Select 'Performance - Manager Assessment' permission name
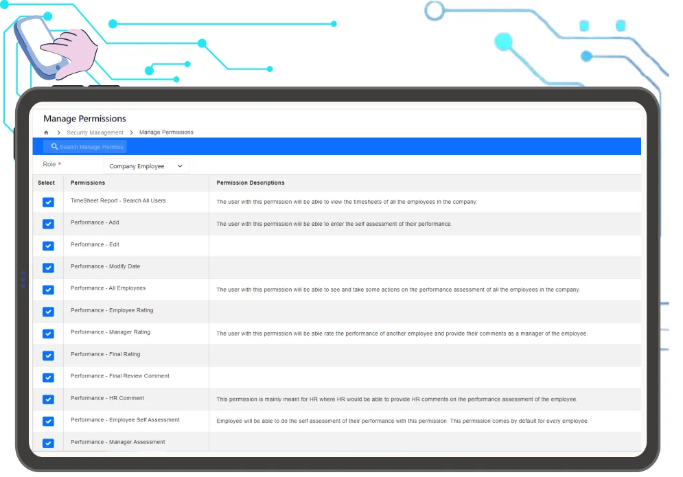This screenshot has height=477, width=683. (117, 442)
